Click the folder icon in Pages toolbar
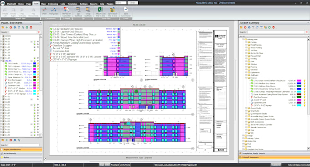 coord(3,27)
